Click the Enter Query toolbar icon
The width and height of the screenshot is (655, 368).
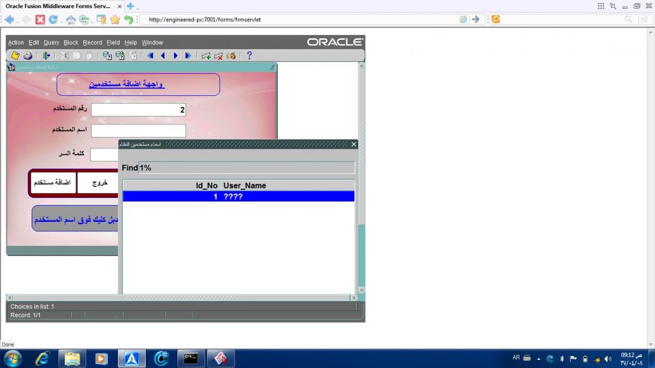(x=108, y=56)
